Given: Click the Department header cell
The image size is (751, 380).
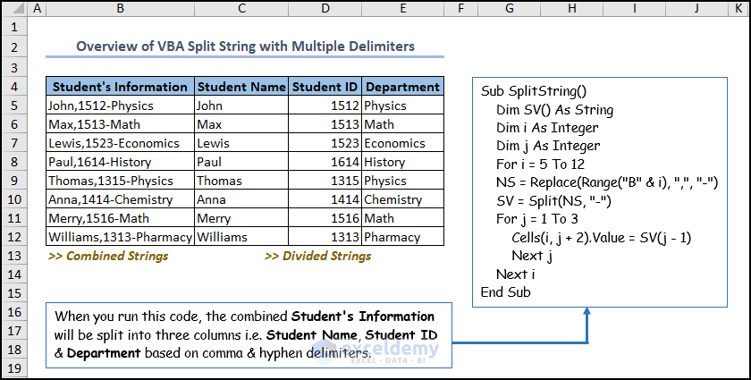Looking at the screenshot, I should tap(403, 86).
